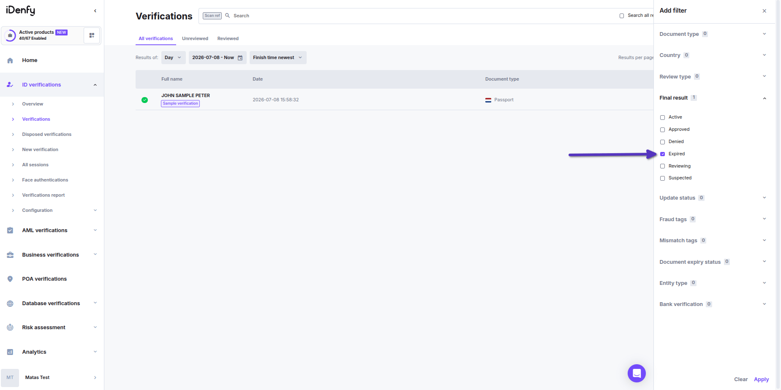Open New verification page

click(x=40, y=149)
